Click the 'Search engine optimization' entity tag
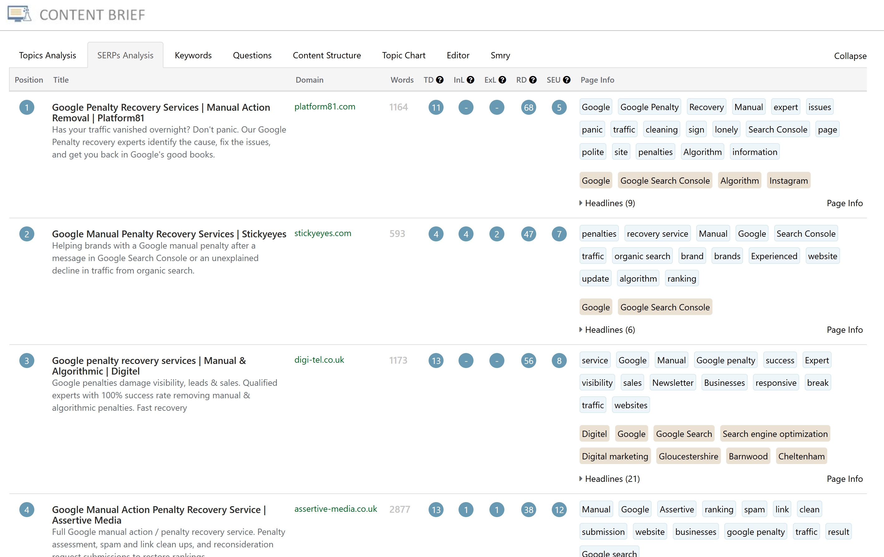The image size is (884, 557). [x=775, y=434]
